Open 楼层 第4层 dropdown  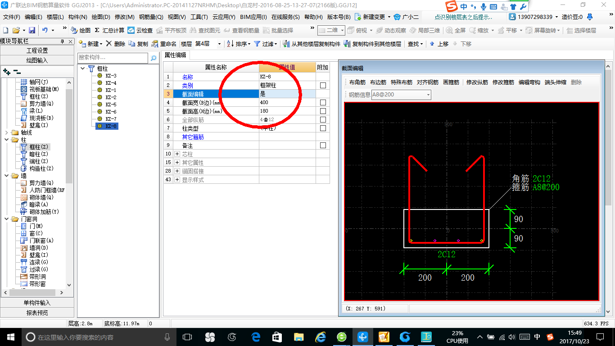219,44
